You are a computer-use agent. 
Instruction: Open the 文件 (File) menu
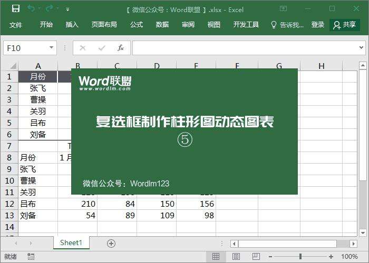coord(16,25)
